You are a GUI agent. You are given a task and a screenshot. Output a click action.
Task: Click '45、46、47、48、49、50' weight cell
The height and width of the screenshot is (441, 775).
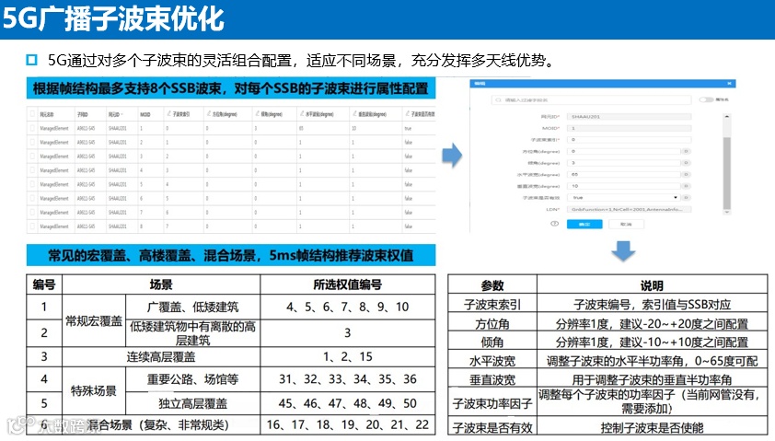pos(348,403)
